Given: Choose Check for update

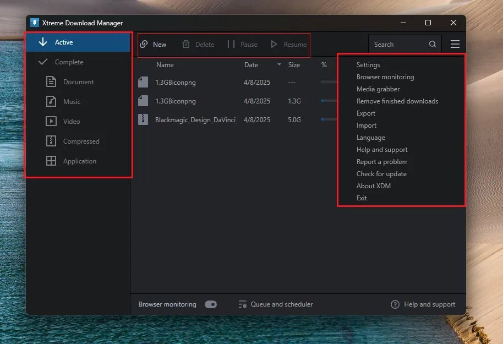Looking at the screenshot, I should click(x=381, y=173).
